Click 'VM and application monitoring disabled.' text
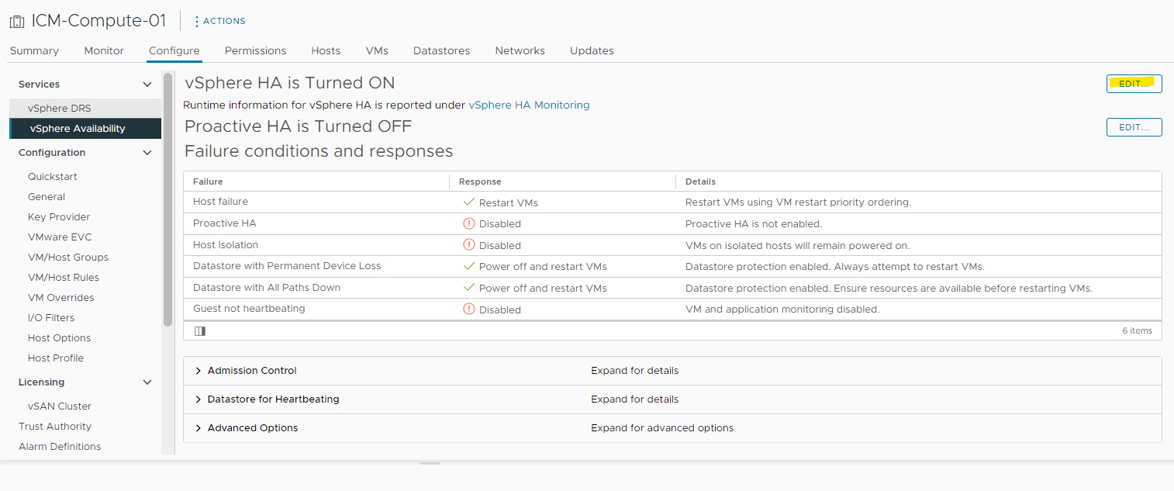The height and width of the screenshot is (491, 1174). point(782,309)
